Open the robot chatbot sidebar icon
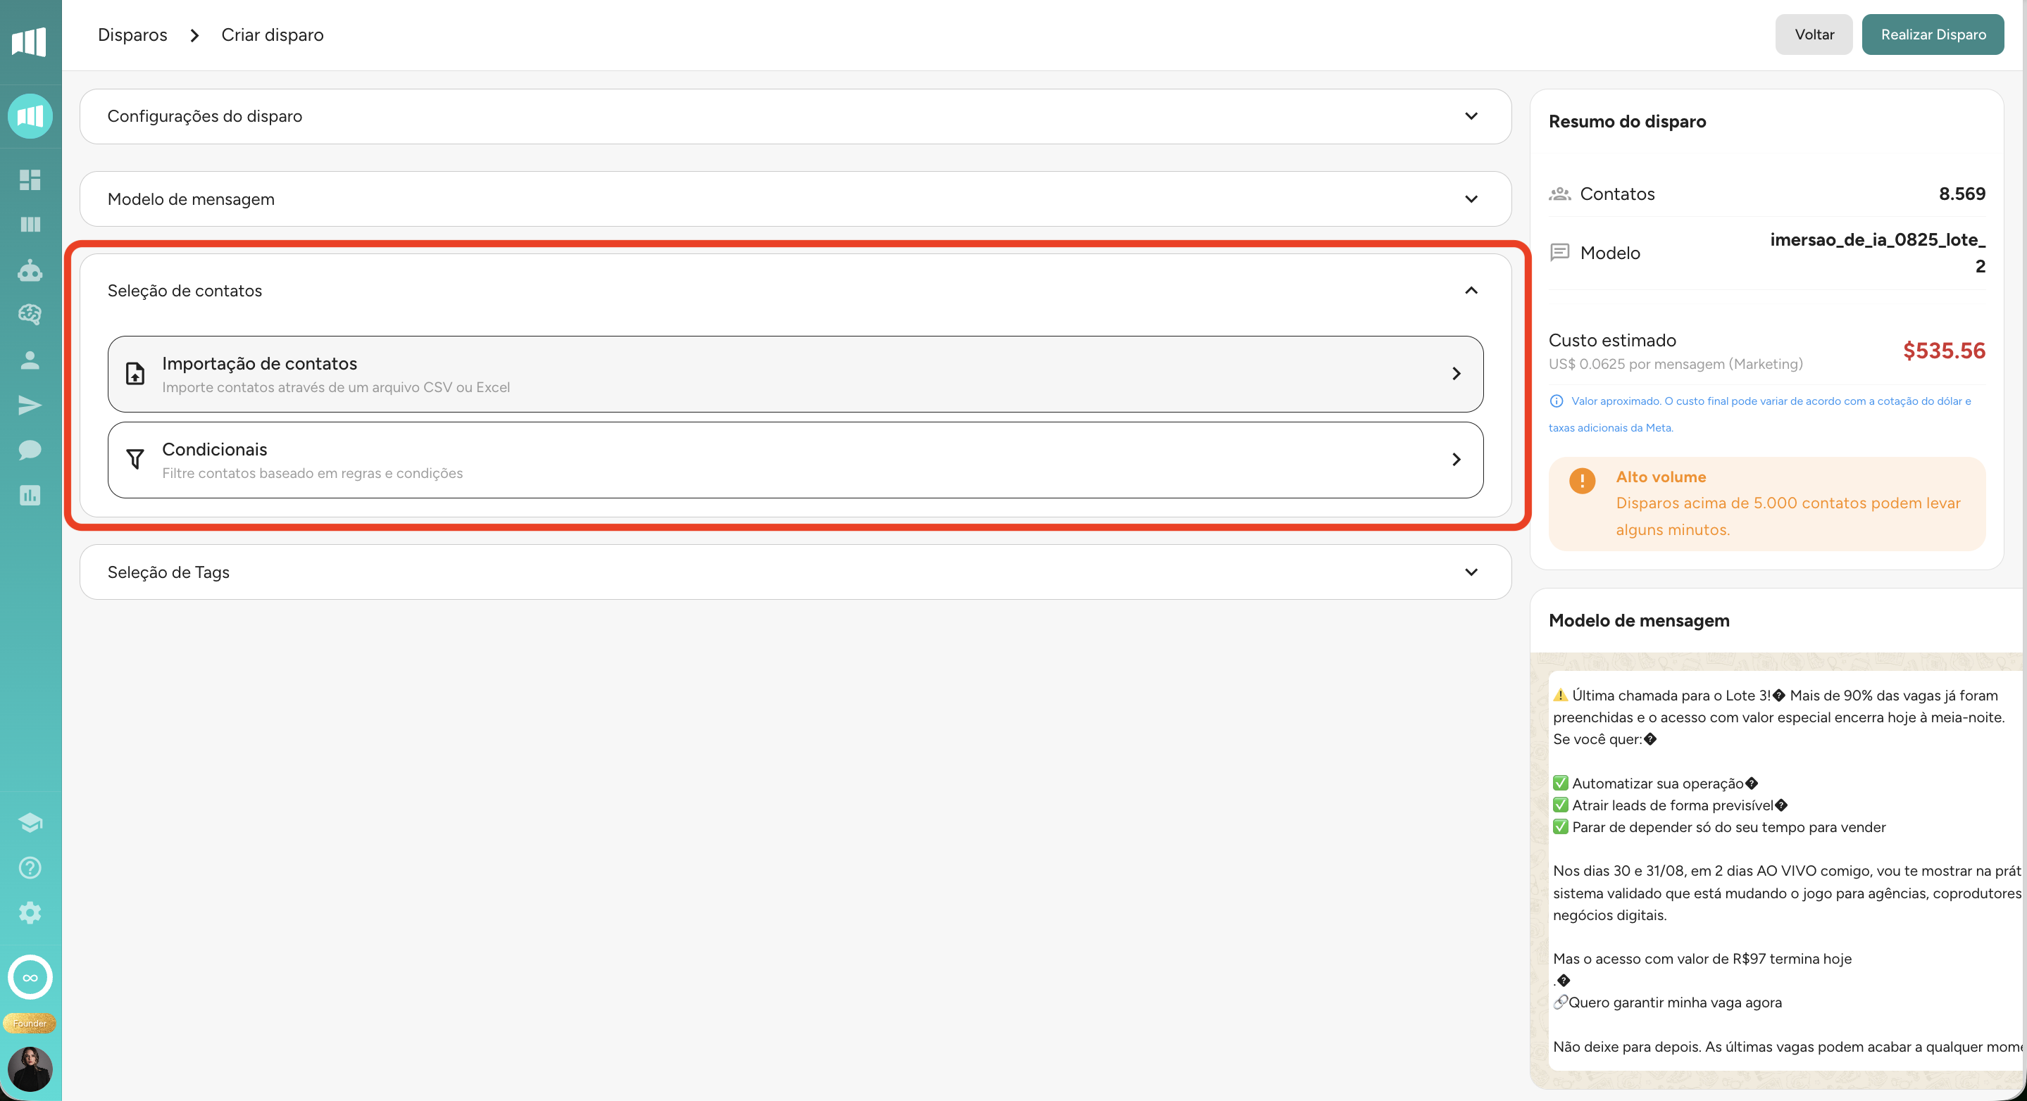Screen dimensions: 2027x1101 (x=30, y=270)
